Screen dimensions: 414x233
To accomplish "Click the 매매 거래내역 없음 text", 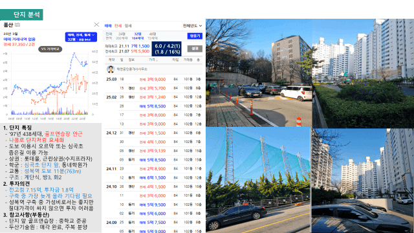I will (x=19, y=39).
